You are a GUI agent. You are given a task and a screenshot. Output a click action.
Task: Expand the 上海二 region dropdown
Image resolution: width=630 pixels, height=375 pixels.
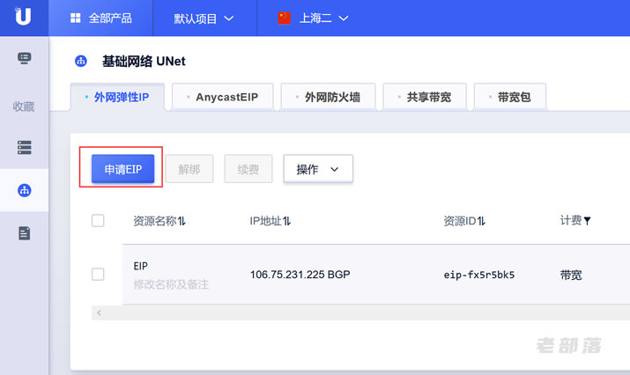(x=323, y=18)
